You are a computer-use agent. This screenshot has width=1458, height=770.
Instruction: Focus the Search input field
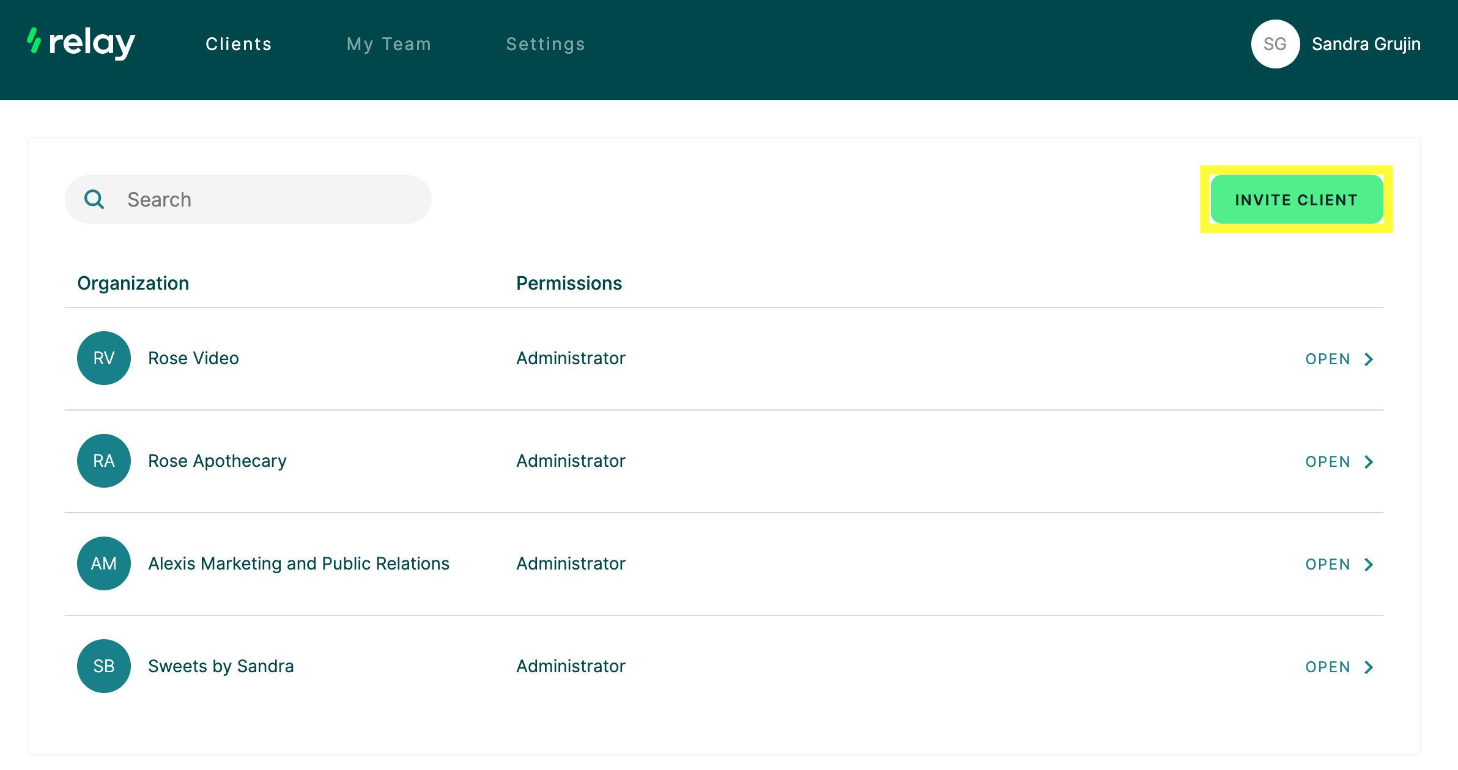[x=248, y=199]
